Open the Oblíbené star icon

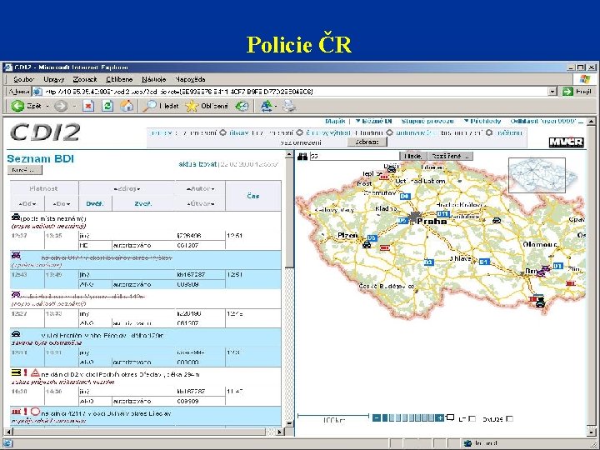192,106
